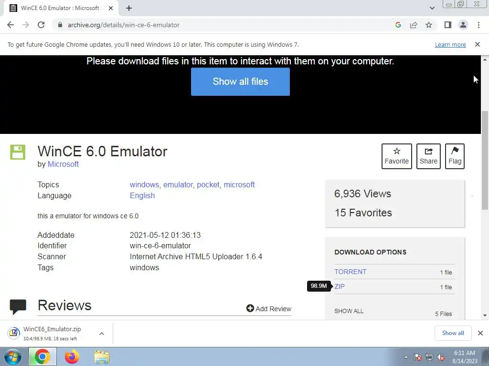
Task: Go back to previous page
Action: 11,25
